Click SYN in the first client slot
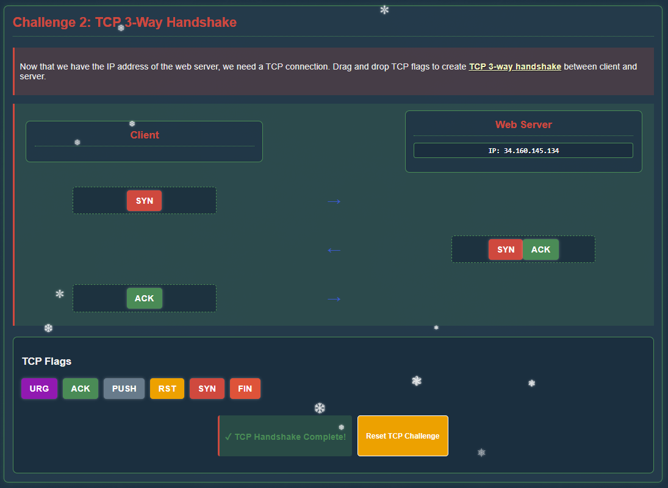Image resolution: width=668 pixels, height=488 pixels. coord(144,201)
